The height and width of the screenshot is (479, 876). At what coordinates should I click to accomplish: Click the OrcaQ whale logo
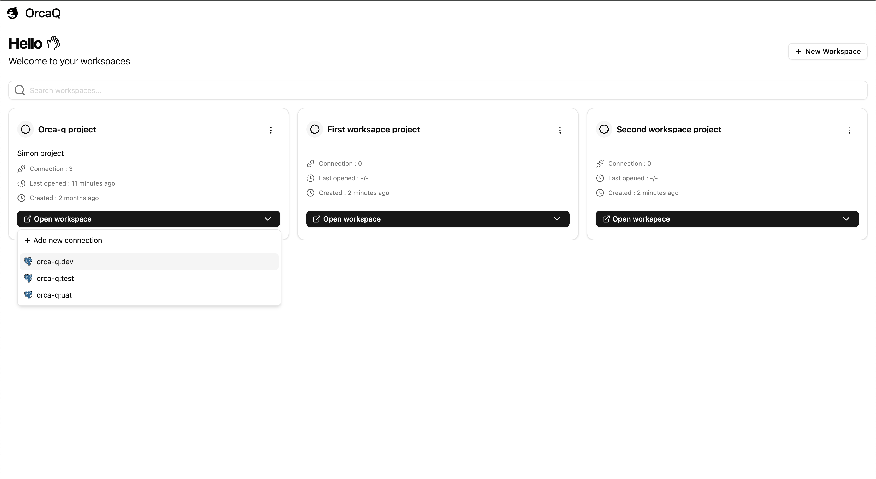pyautogui.click(x=12, y=13)
